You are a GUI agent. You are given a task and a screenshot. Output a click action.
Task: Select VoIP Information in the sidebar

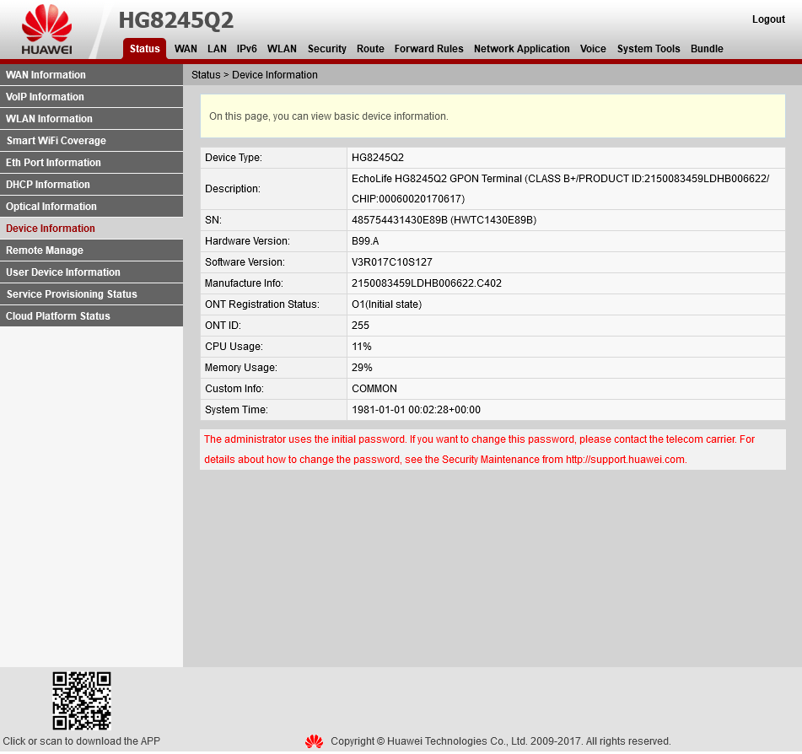(x=92, y=97)
